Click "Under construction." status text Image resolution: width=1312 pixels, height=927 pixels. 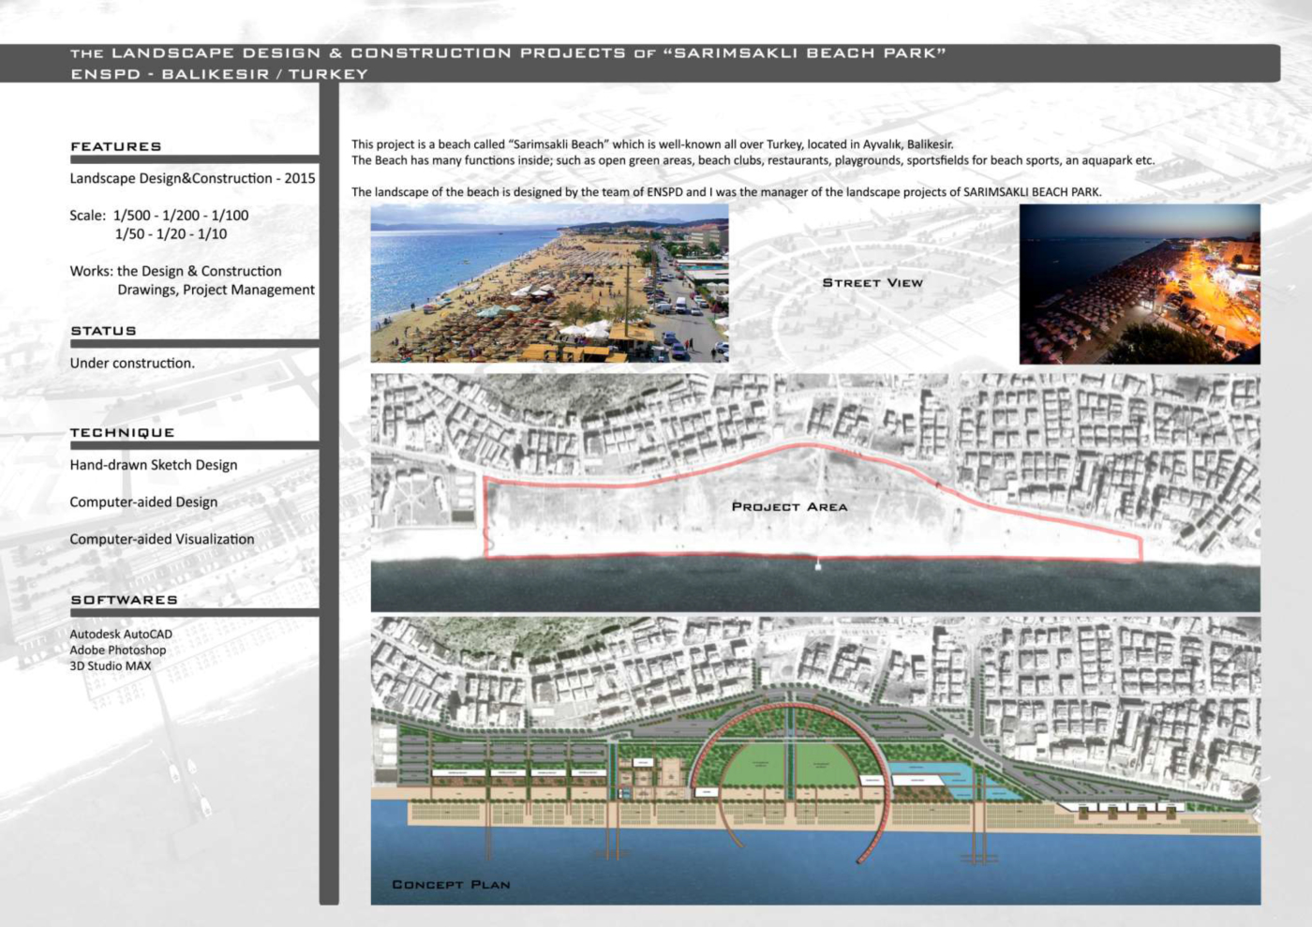132,364
